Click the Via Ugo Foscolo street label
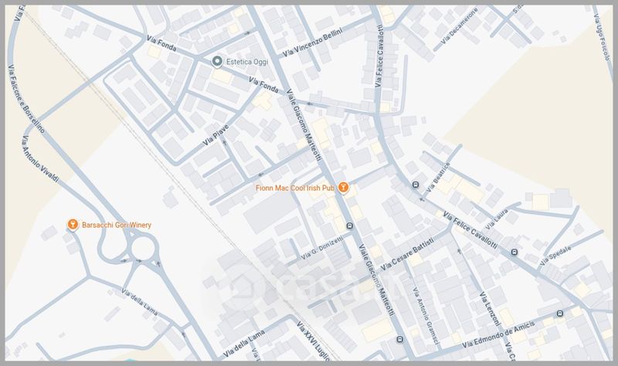Image resolution: width=618 pixels, height=366 pixels. [603, 36]
